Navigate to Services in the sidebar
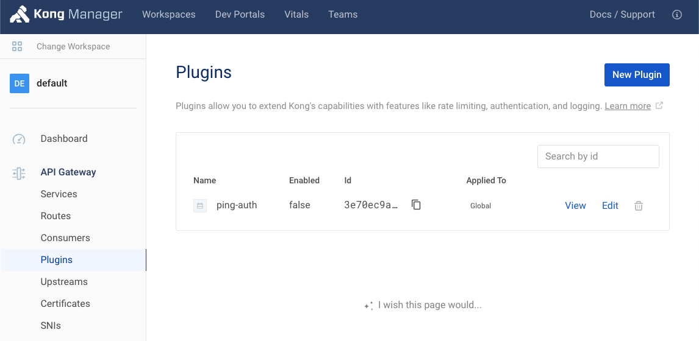 pyautogui.click(x=59, y=194)
